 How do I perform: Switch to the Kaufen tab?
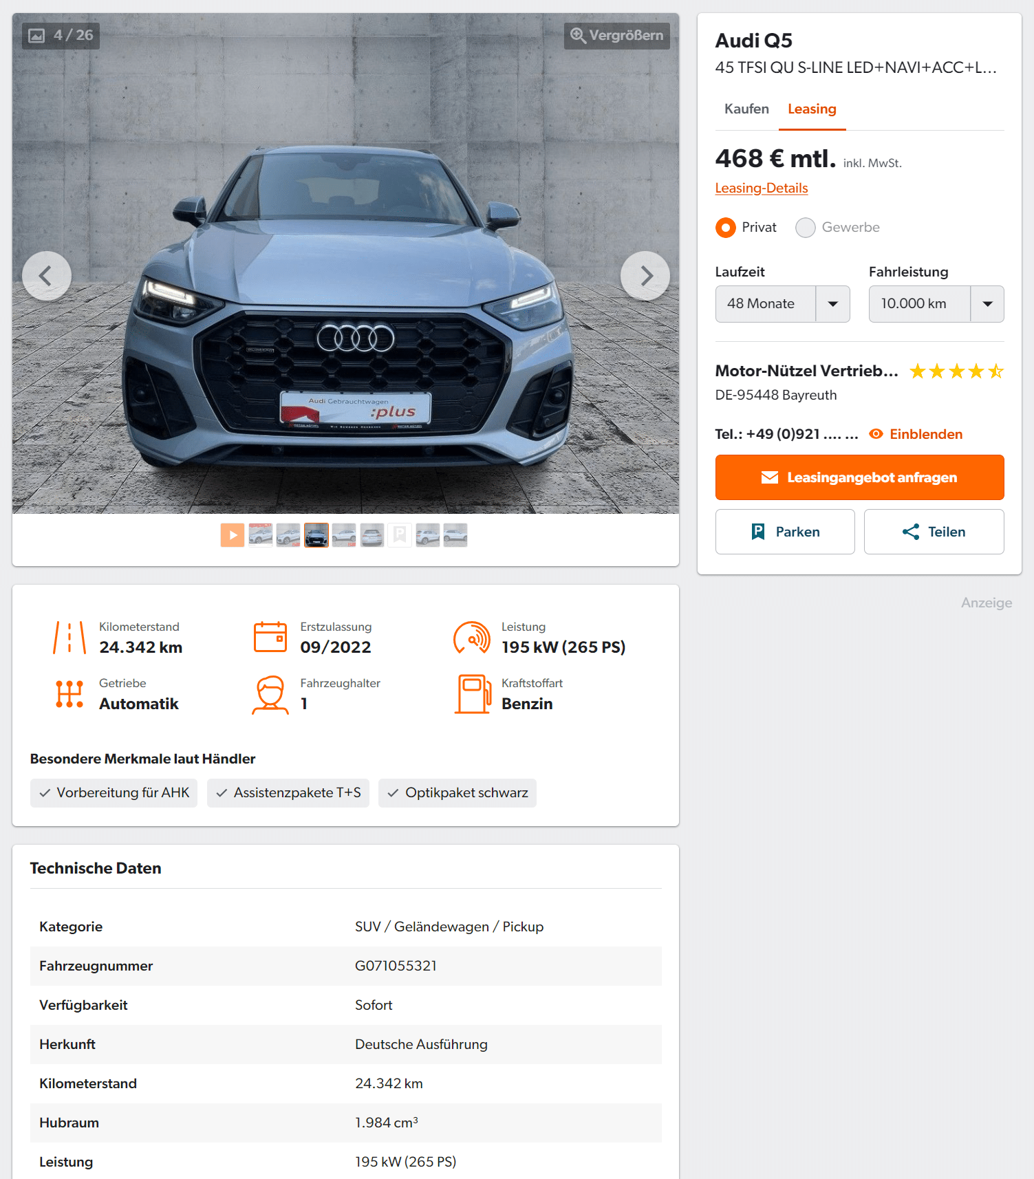click(746, 109)
